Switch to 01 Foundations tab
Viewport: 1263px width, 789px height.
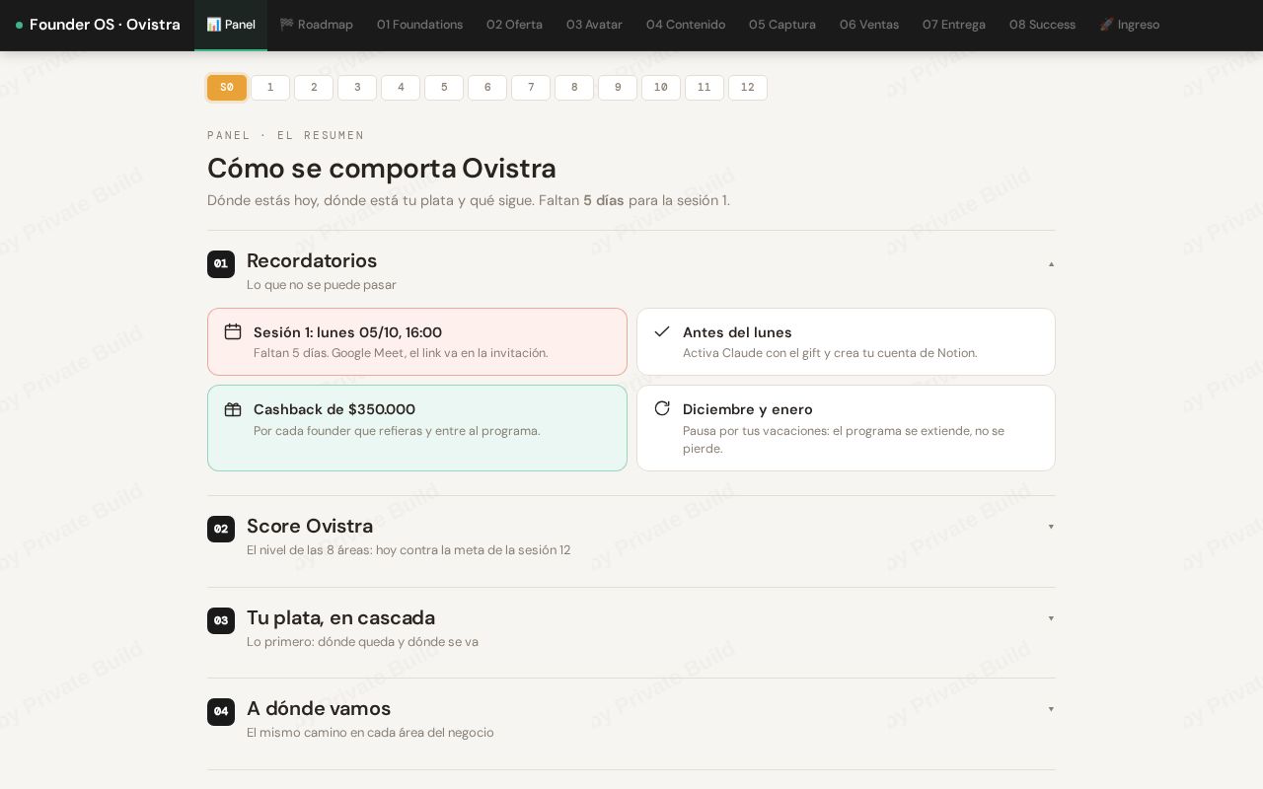click(x=419, y=25)
